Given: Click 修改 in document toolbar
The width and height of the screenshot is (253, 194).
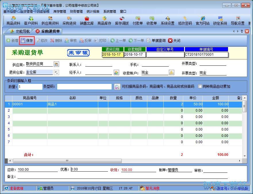Looking at the screenshot, I should (42, 40).
